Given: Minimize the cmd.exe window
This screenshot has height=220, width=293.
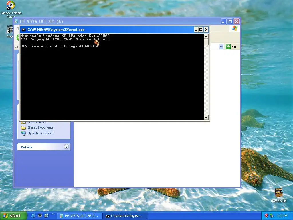Looking at the screenshot, I should click(196, 30).
